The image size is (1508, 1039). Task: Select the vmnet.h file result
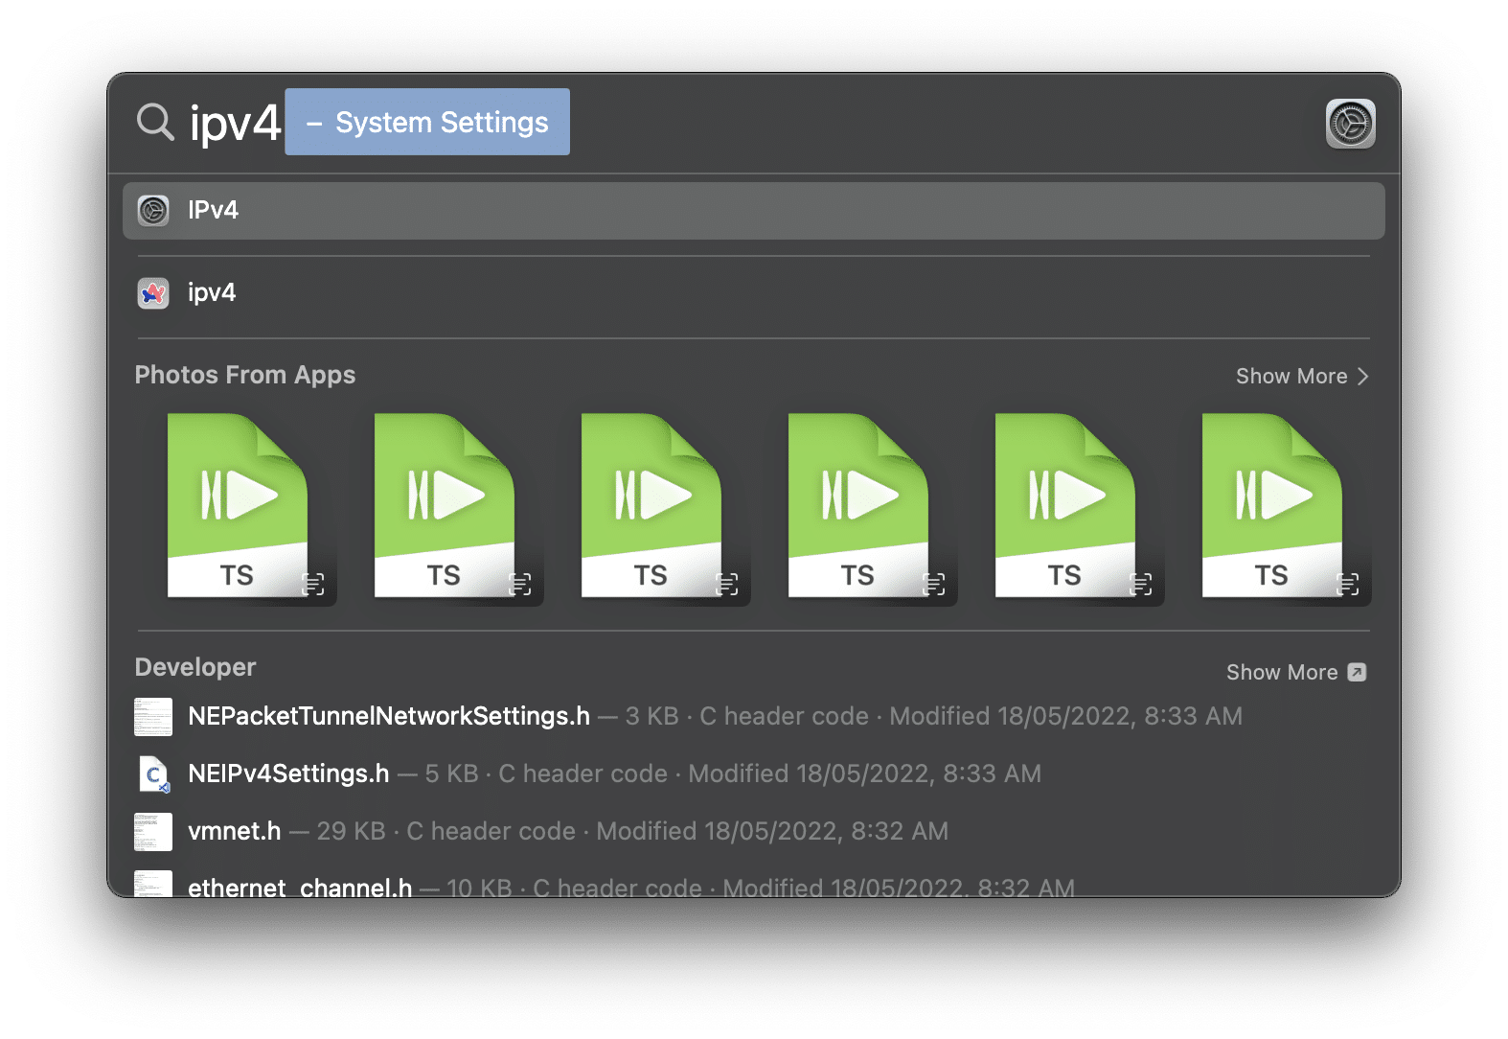tap(235, 831)
